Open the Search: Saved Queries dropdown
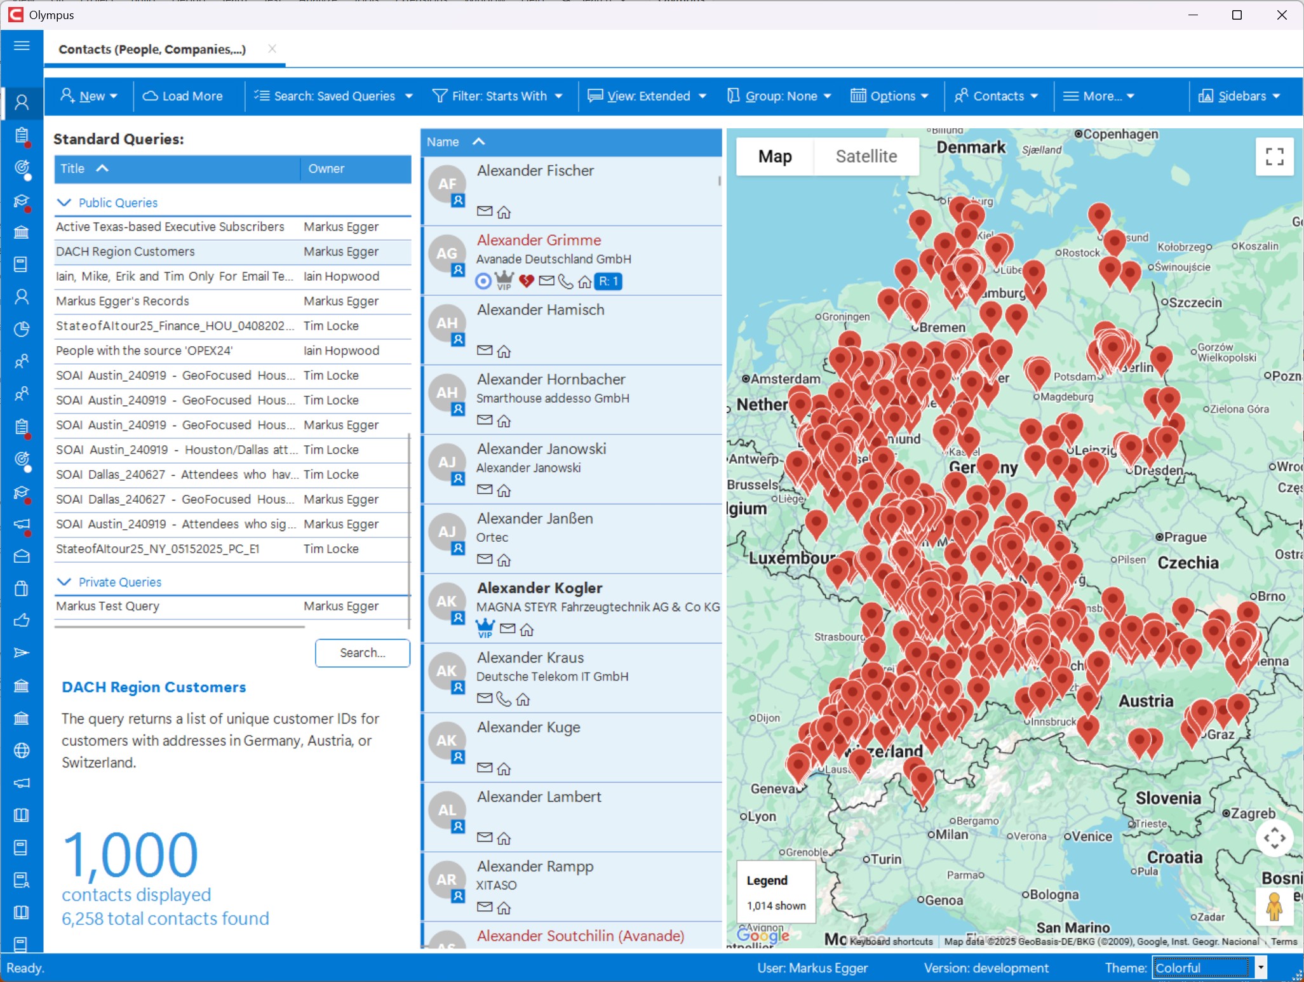This screenshot has height=982, width=1304. [x=333, y=96]
